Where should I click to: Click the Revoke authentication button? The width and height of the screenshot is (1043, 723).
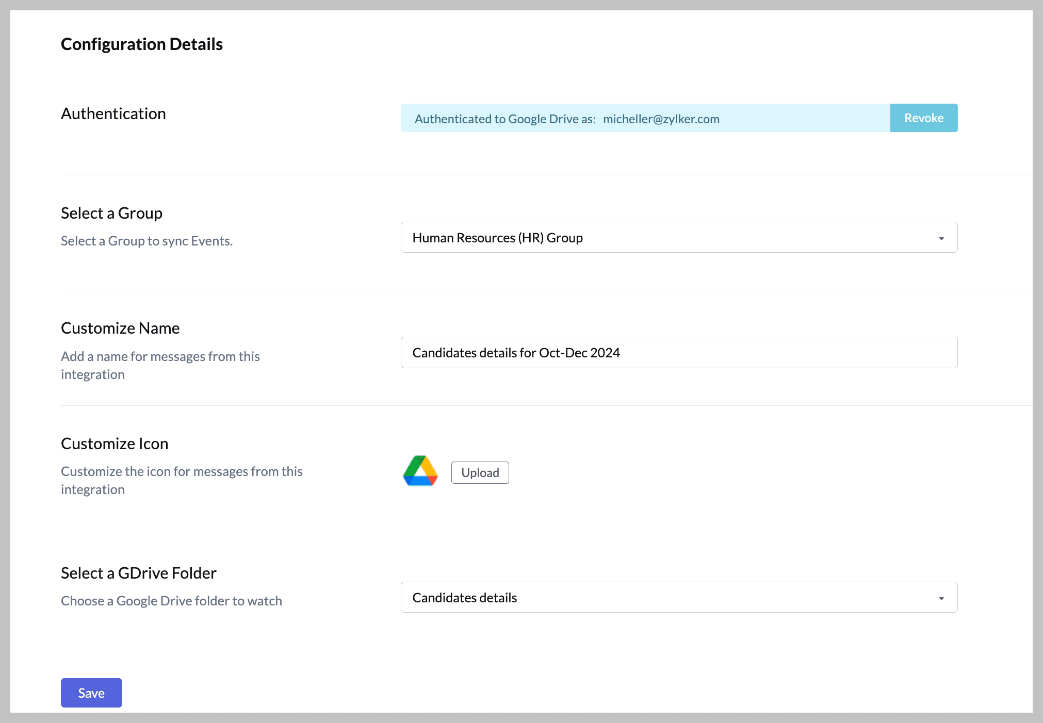click(x=923, y=118)
